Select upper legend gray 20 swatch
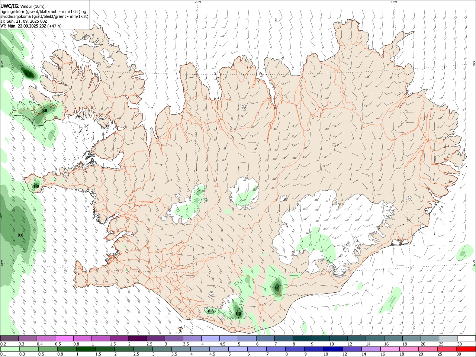 pos(430,338)
